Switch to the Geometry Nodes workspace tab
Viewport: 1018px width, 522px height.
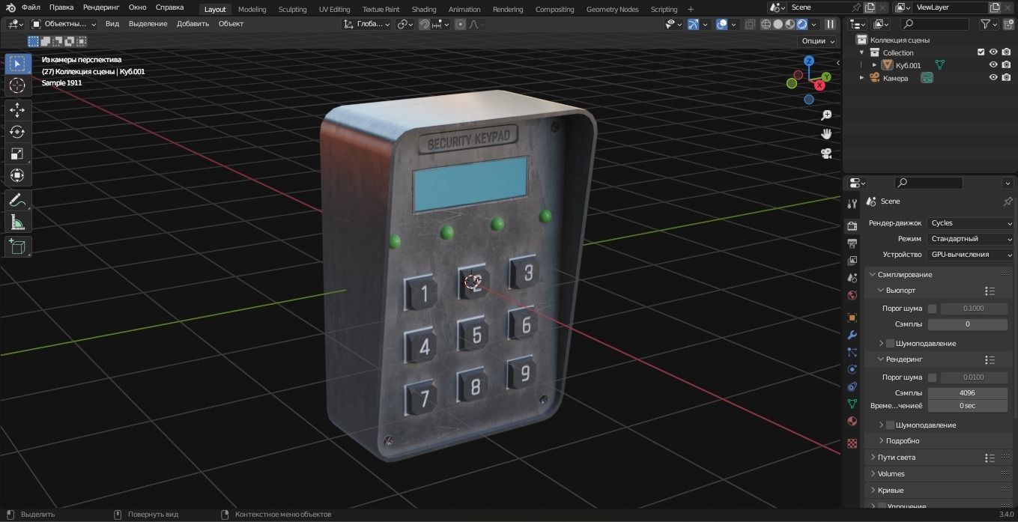(x=613, y=10)
